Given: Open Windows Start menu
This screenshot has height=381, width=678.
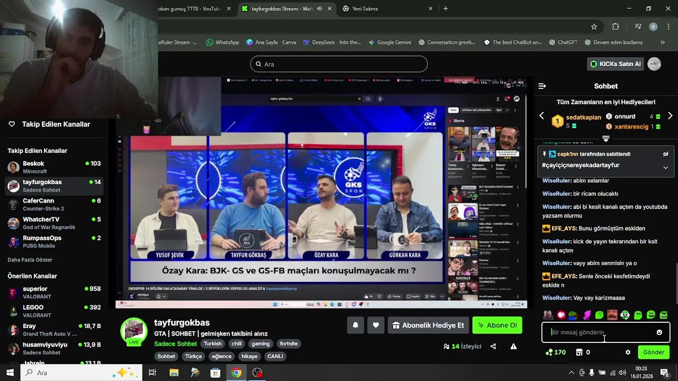Looking at the screenshot, I should point(10,373).
